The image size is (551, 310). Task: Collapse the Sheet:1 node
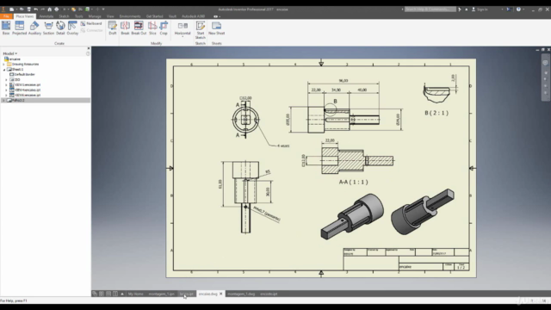3,70
